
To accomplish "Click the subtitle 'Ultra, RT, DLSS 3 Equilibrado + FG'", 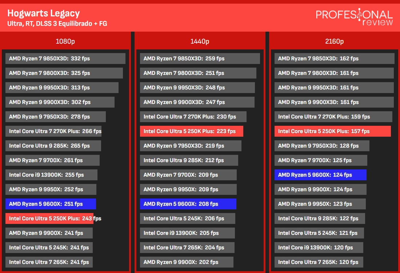I will 57,24.
